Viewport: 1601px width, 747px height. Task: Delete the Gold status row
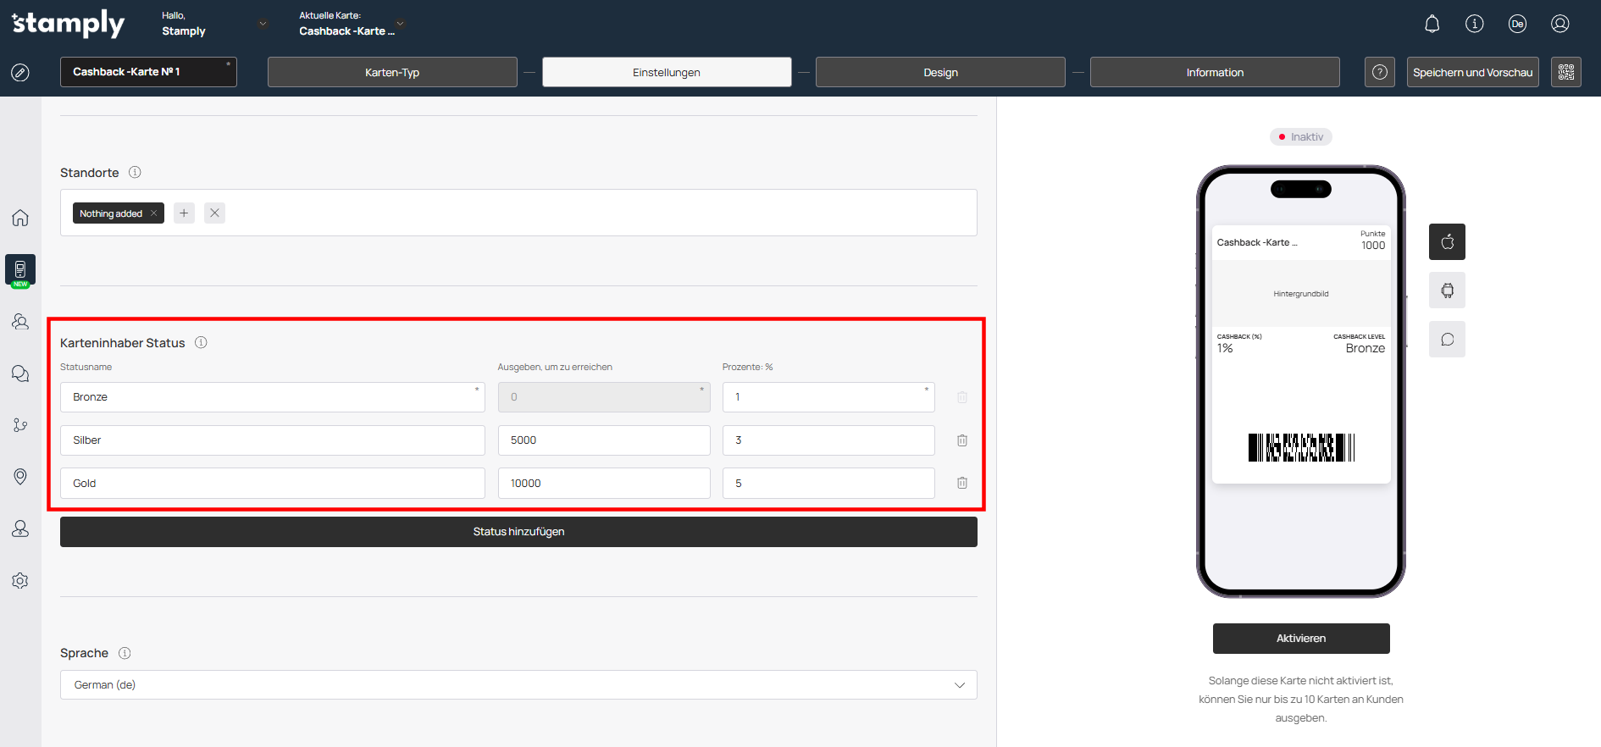[x=962, y=483]
